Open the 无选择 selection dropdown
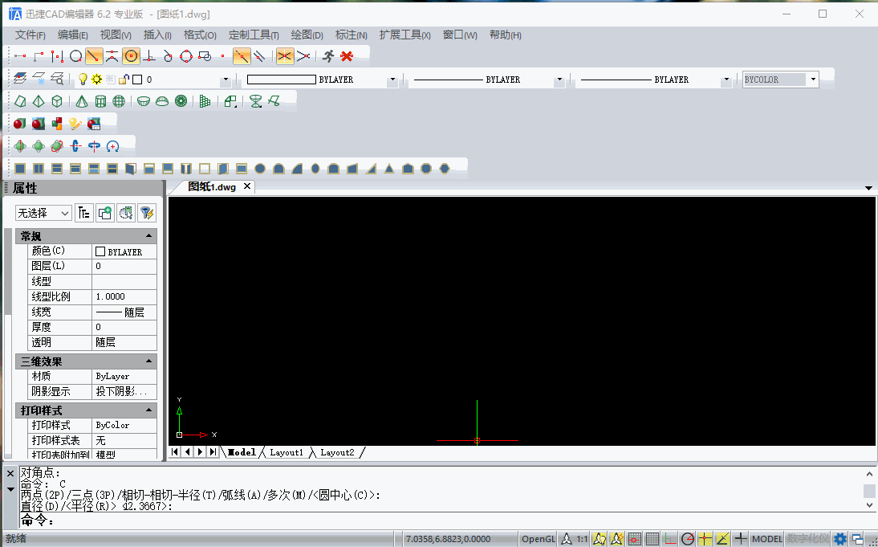878x547 pixels. (x=43, y=213)
